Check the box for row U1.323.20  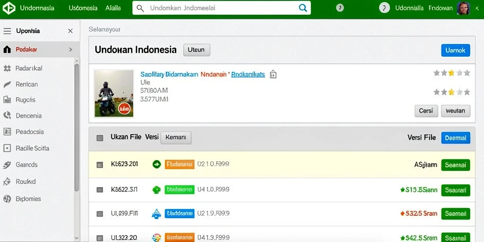(100, 238)
